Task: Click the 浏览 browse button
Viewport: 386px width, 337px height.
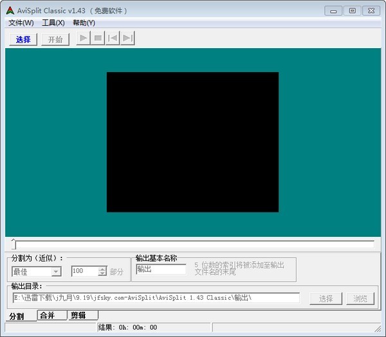Action: tap(360, 298)
